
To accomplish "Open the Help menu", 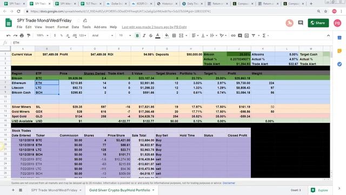I will 113,27.
